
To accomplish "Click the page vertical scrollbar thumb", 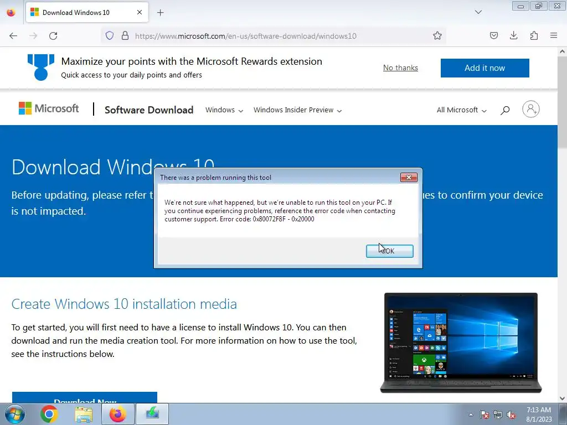I will click(562, 102).
